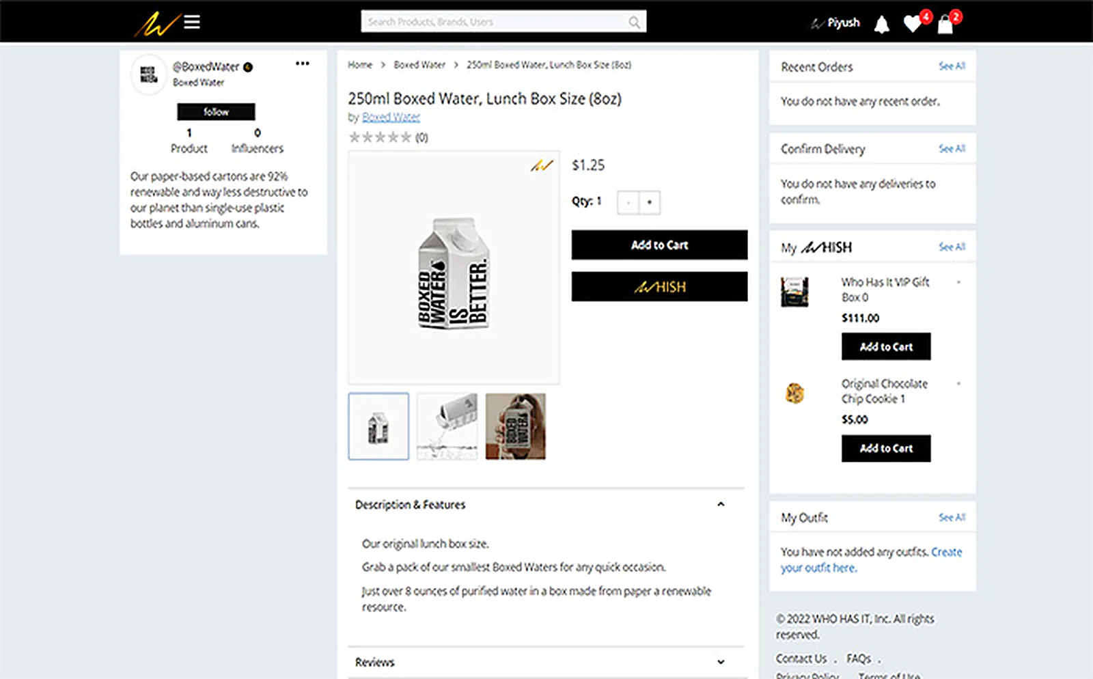This screenshot has height=679, width=1093.
Task: See all My Outfit items
Action: coord(952,518)
